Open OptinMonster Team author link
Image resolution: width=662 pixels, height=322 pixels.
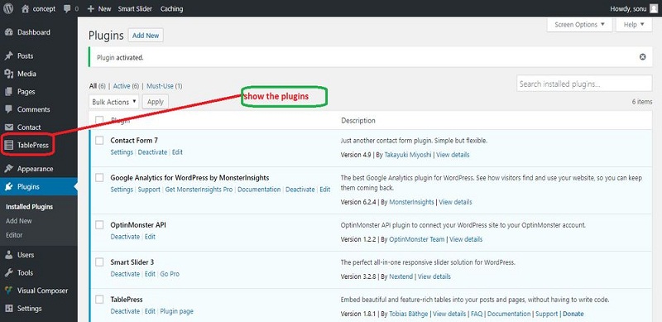pos(417,239)
